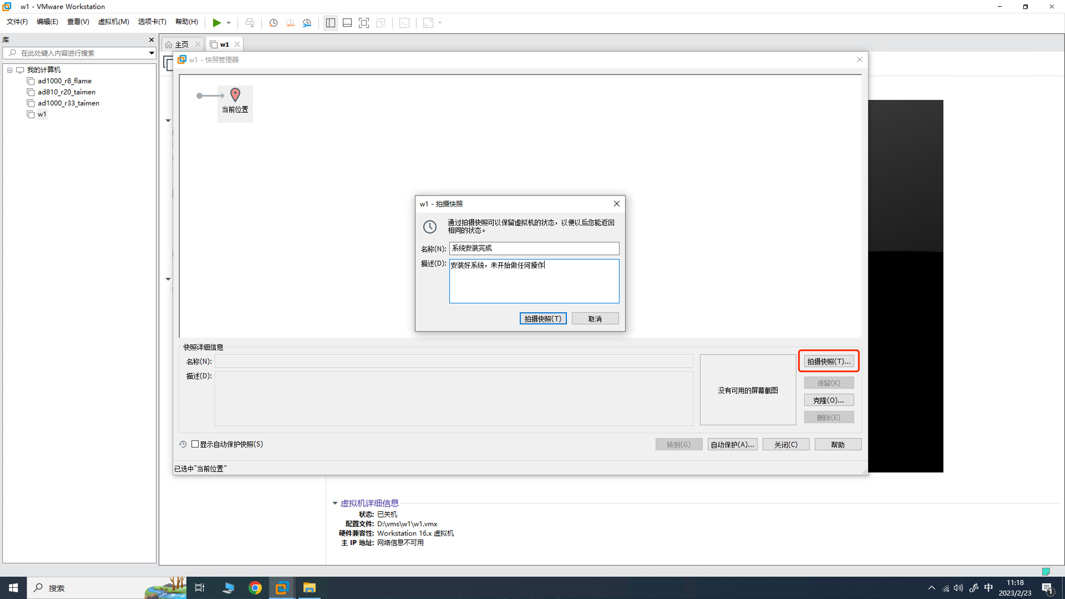Click the snapshot name input field
1065x599 pixels.
[534, 248]
